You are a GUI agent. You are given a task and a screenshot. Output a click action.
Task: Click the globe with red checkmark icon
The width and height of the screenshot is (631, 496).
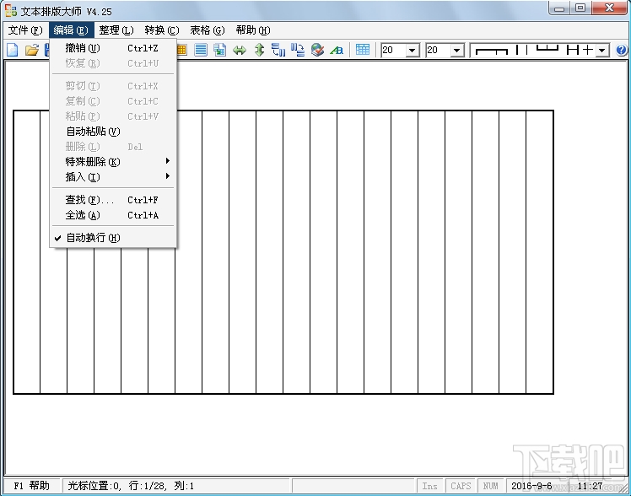click(317, 50)
